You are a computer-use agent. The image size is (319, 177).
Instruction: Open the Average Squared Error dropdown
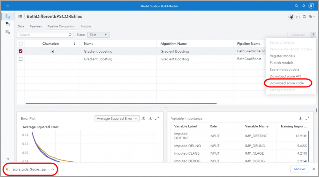(117, 118)
